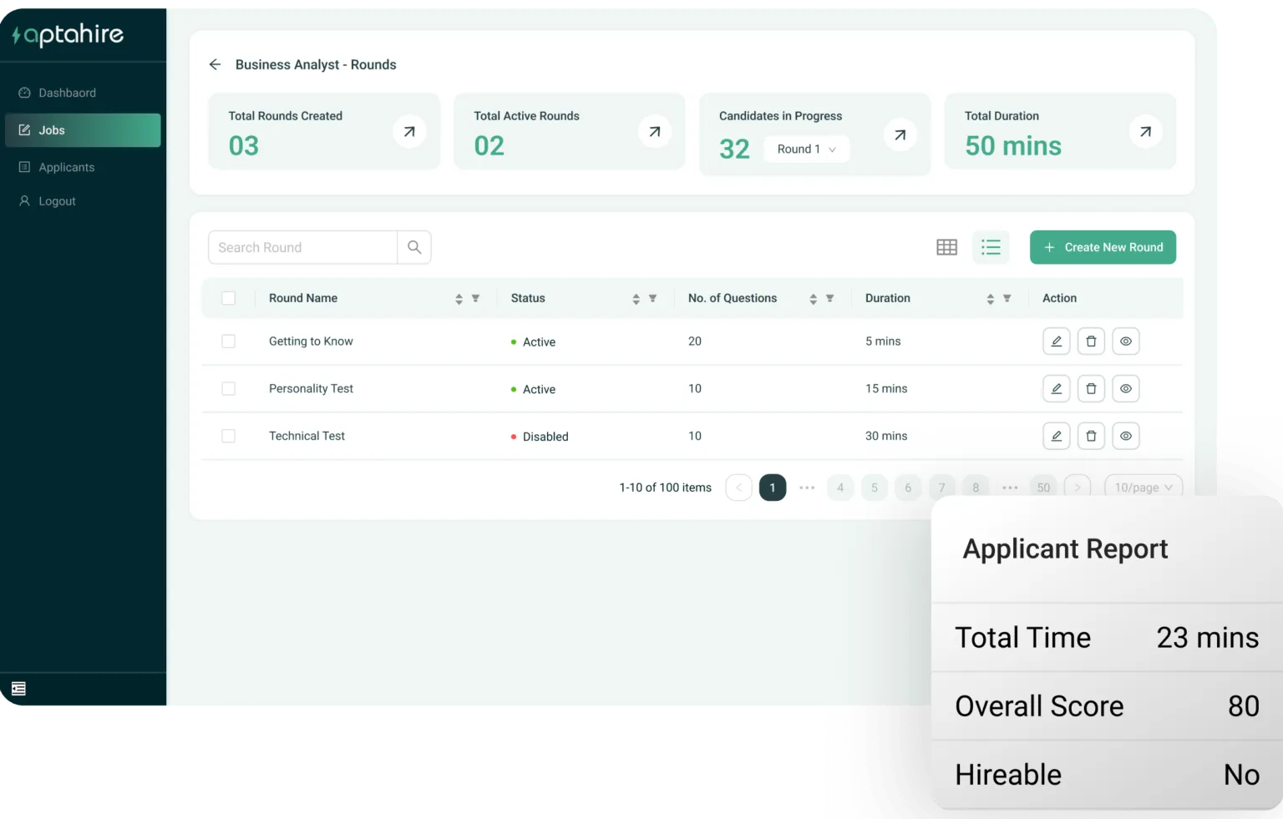
Task: Expand the Round 1 dropdown
Action: point(806,149)
